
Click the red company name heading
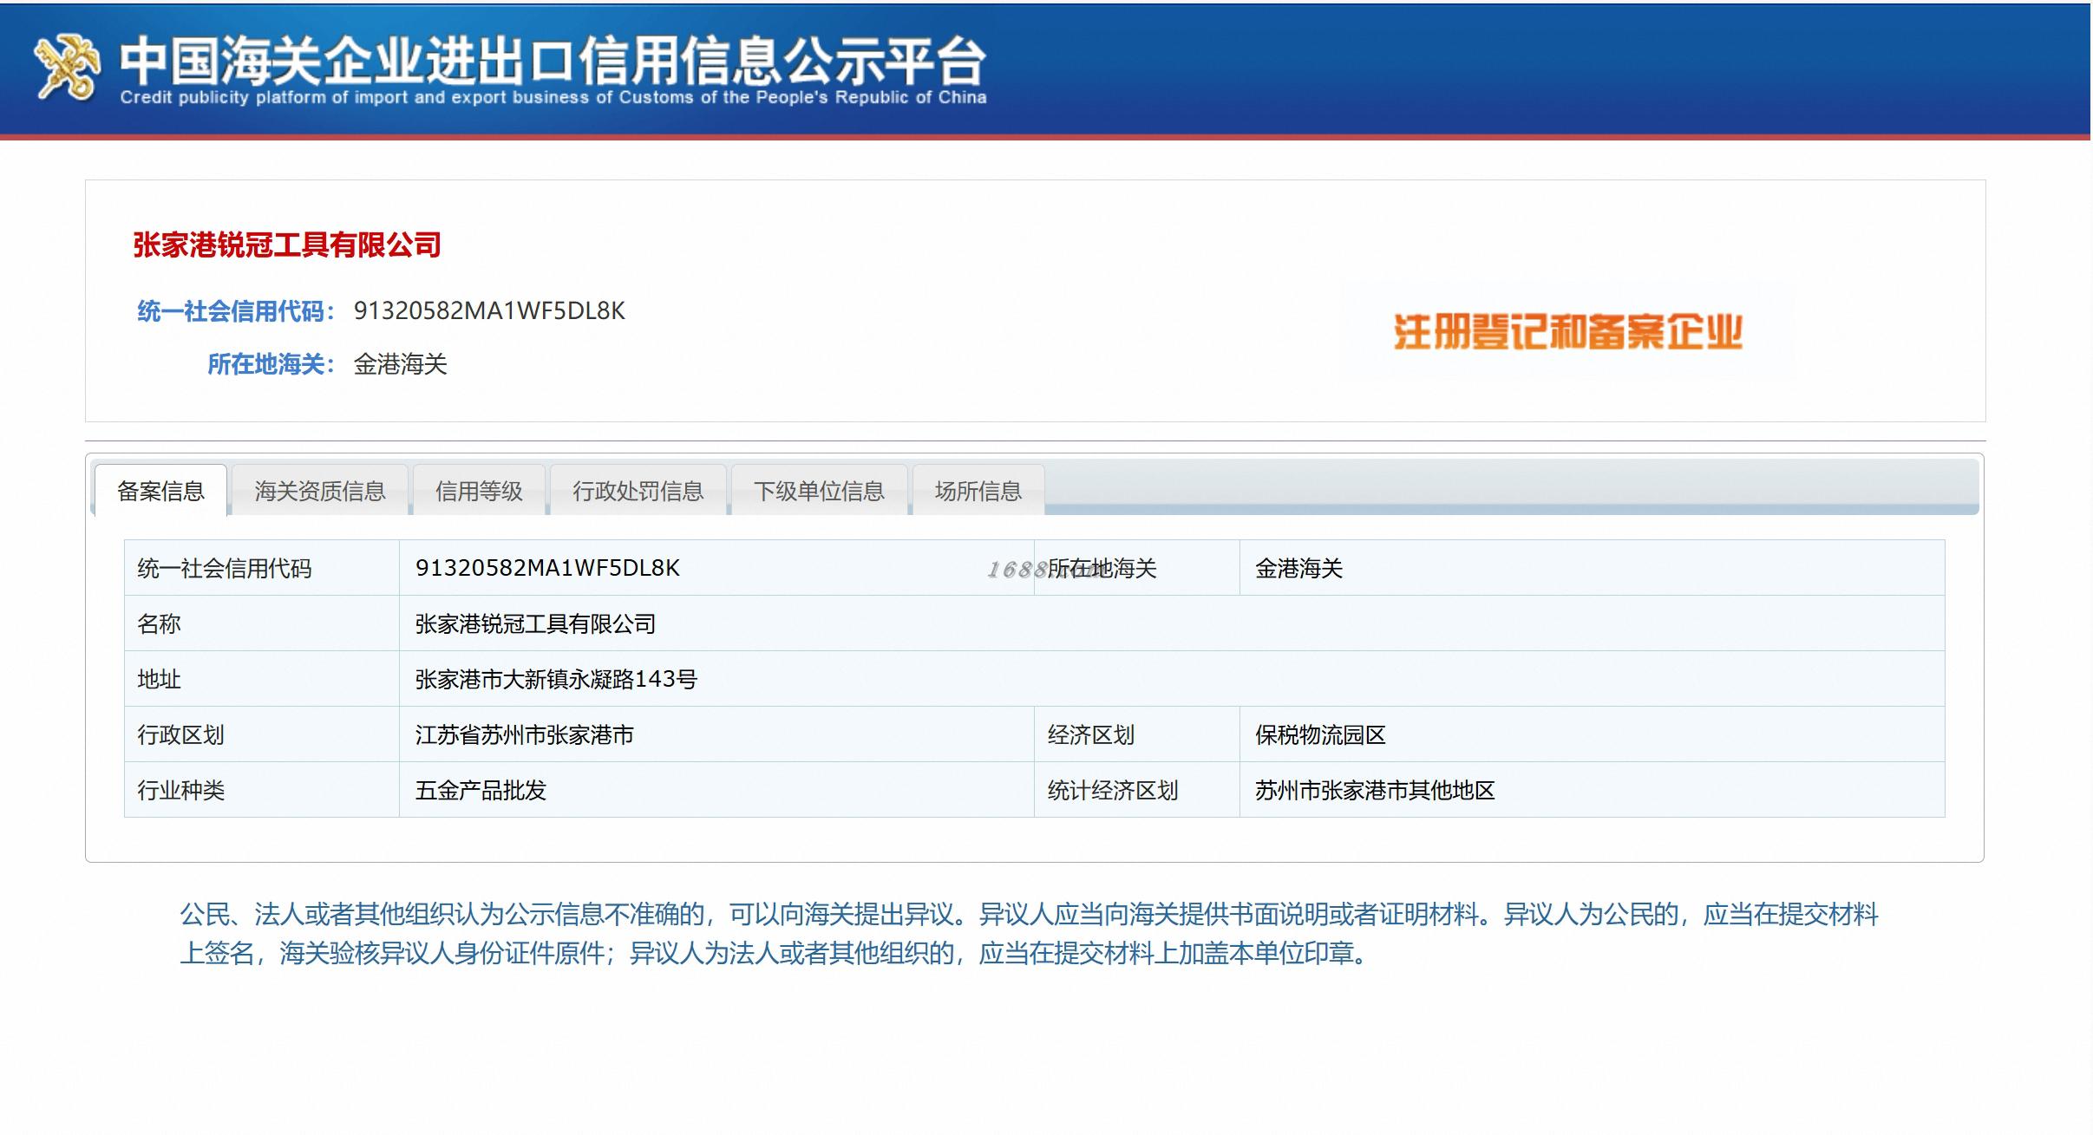click(x=287, y=245)
